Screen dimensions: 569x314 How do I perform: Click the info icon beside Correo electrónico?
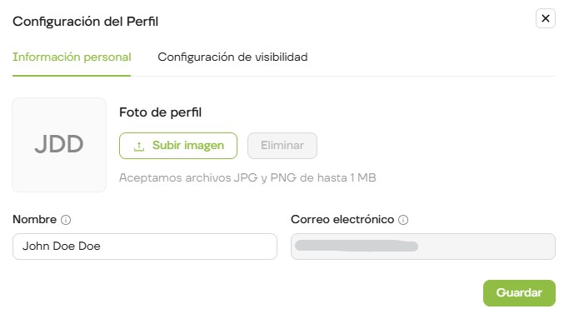coord(403,220)
